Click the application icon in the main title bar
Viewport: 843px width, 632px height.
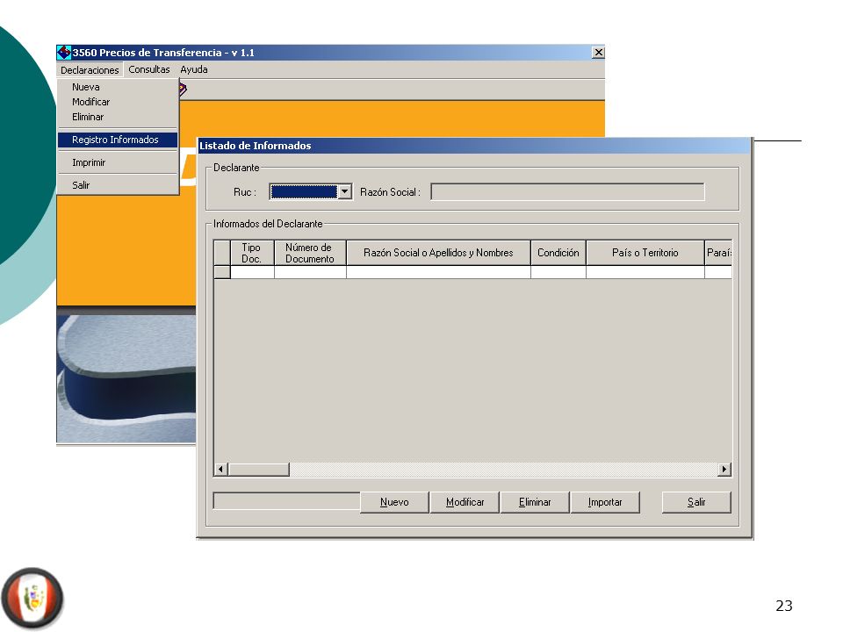tap(64, 52)
